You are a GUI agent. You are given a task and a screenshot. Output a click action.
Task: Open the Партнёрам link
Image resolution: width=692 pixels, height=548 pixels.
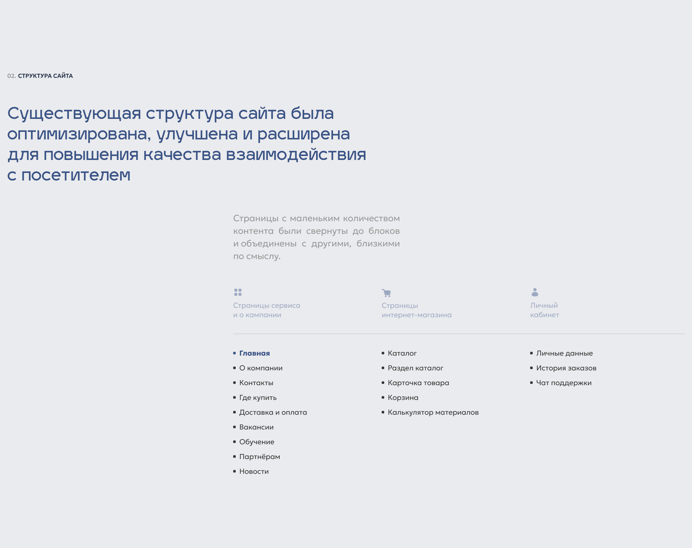(x=259, y=457)
